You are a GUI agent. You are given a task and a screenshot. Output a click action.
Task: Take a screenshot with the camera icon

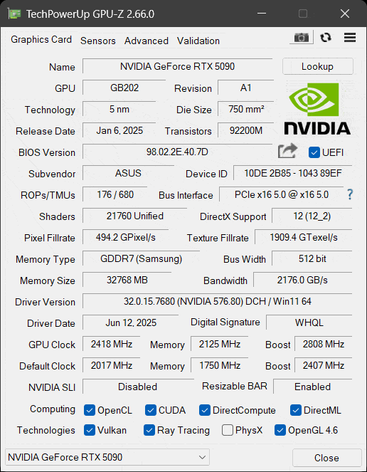coord(302,37)
